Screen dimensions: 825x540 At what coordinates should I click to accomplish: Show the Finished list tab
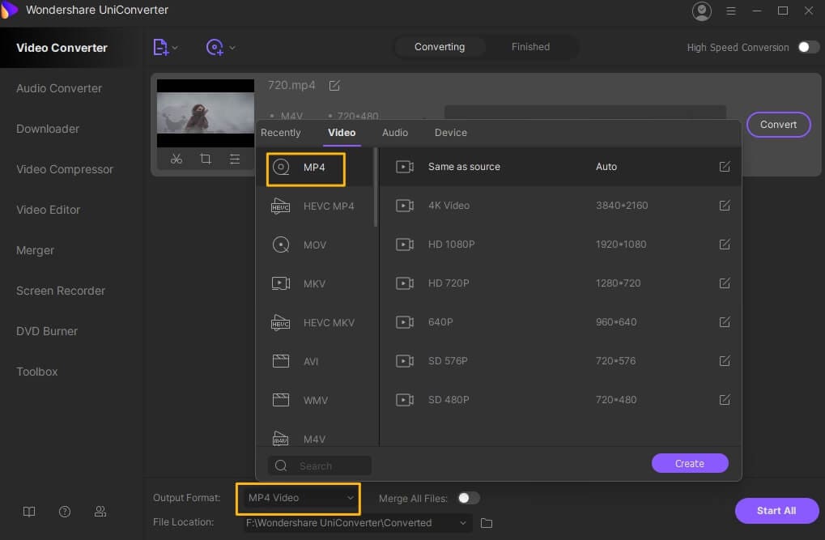click(530, 47)
